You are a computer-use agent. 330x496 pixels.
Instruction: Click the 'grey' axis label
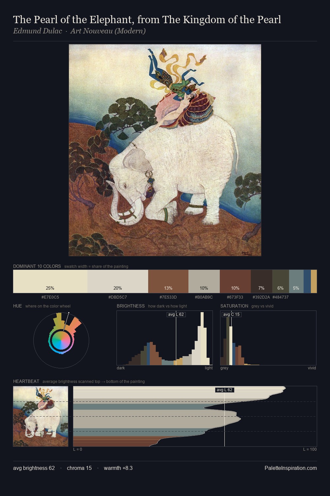[224, 368]
